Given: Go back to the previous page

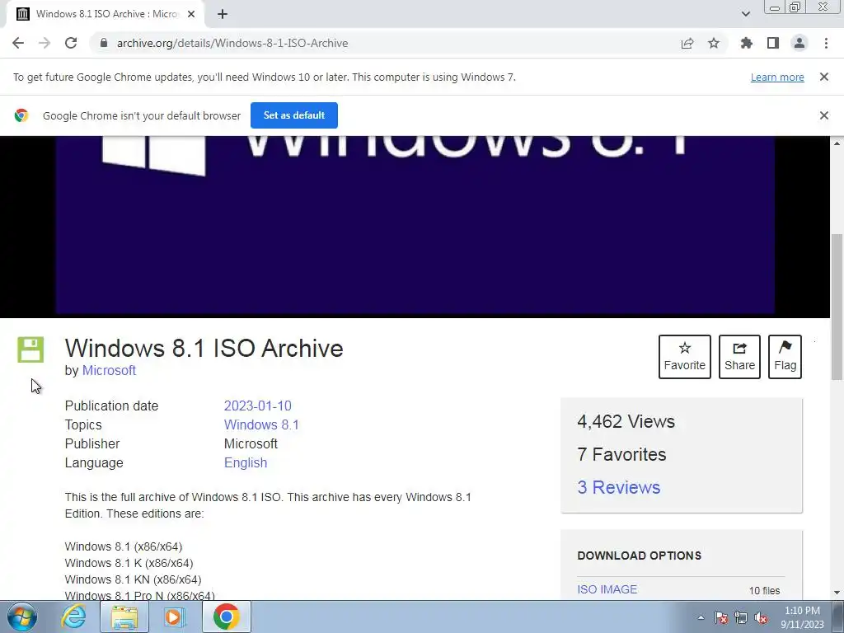Looking at the screenshot, I should click(18, 43).
